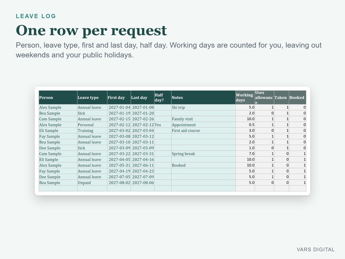Click the working days value '3.0'
The height and width of the screenshot is (259, 345).
pos(245,130)
